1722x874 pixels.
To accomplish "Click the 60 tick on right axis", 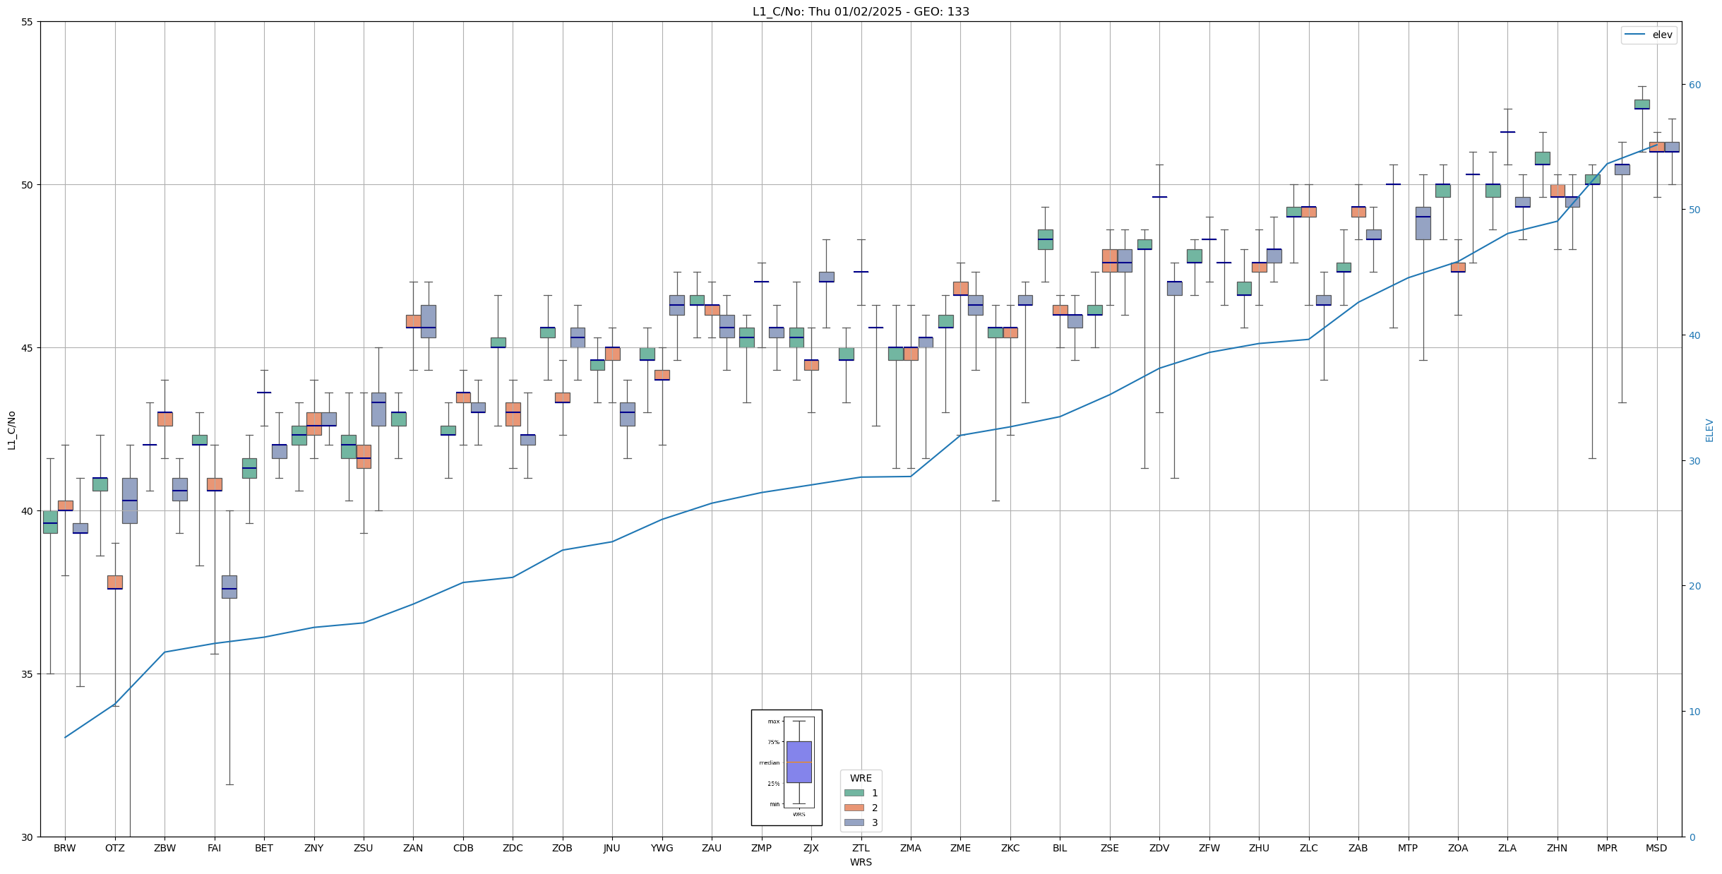I will tap(1694, 85).
